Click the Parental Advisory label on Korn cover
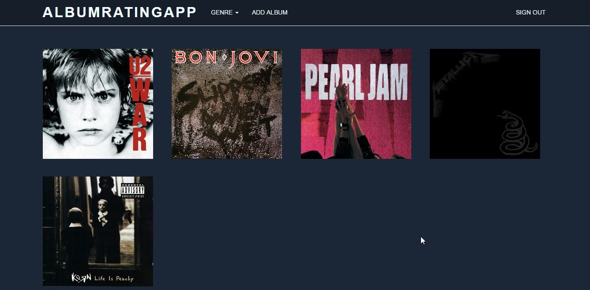The height and width of the screenshot is (290, 590). pyautogui.click(x=133, y=190)
